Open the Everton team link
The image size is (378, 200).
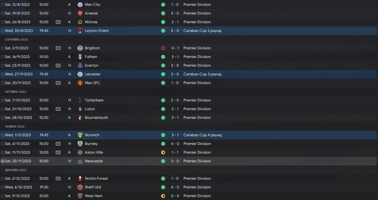pyautogui.click(x=92, y=65)
